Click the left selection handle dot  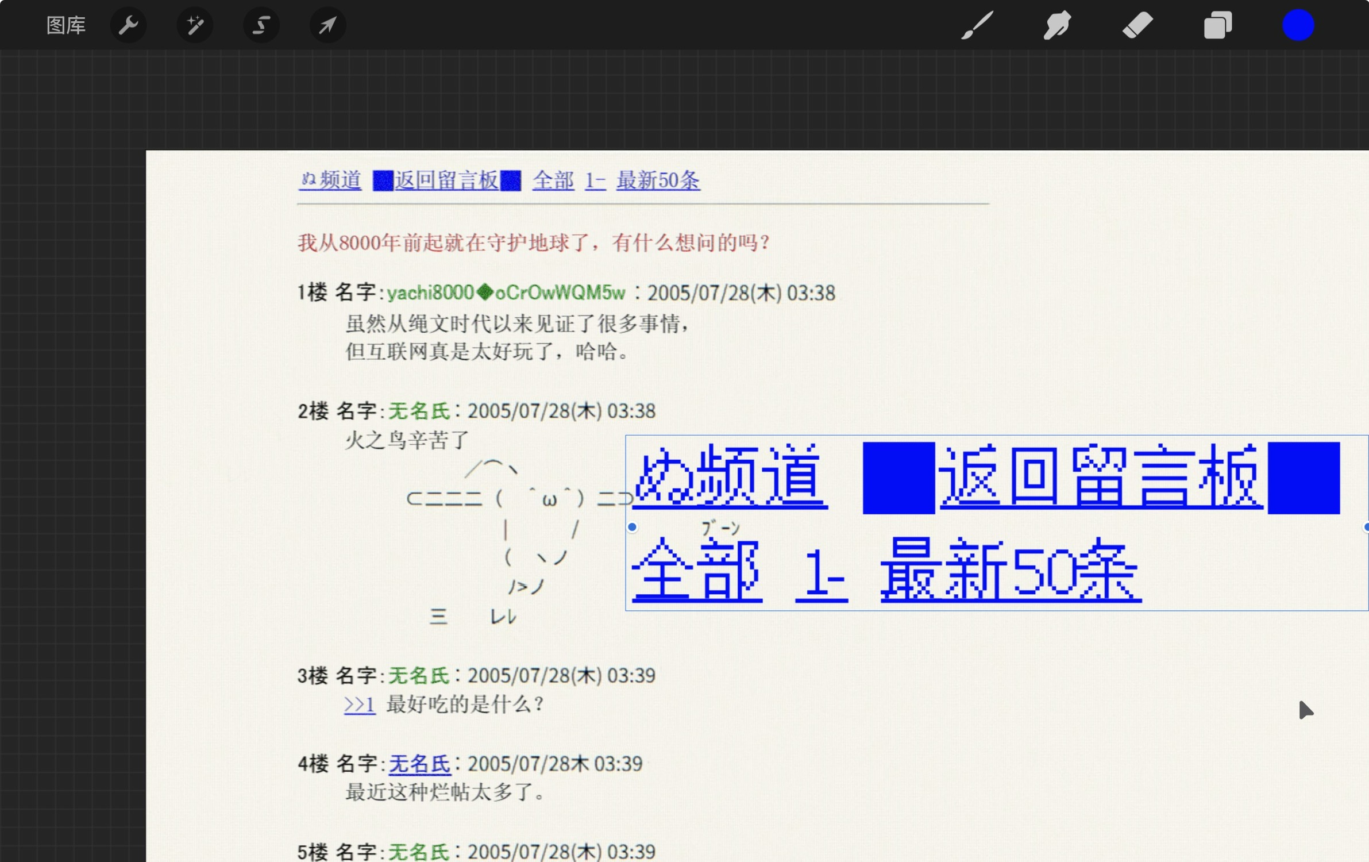click(x=632, y=527)
